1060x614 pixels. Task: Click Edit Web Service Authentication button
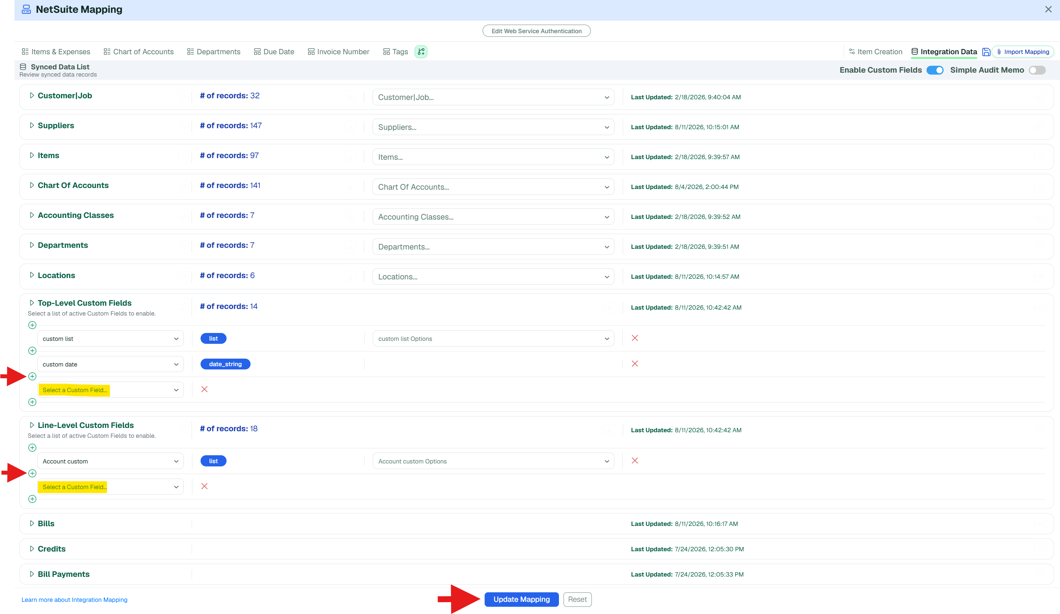(x=536, y=31)
